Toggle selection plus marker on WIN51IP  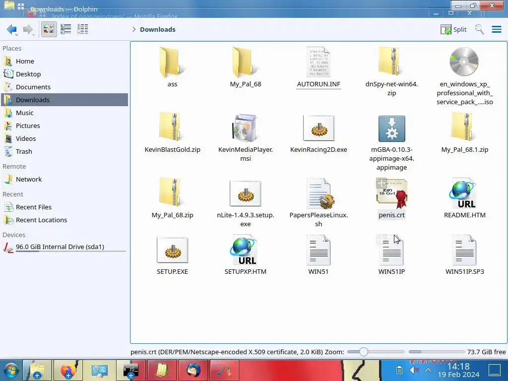point(381,240)
